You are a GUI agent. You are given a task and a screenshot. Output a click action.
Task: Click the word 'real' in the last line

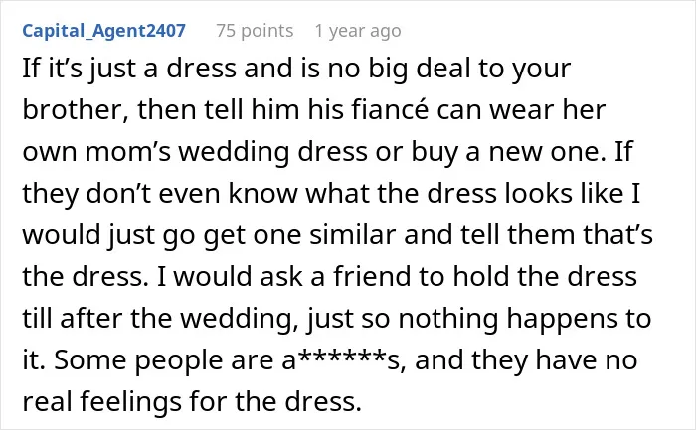coord(46,401)
